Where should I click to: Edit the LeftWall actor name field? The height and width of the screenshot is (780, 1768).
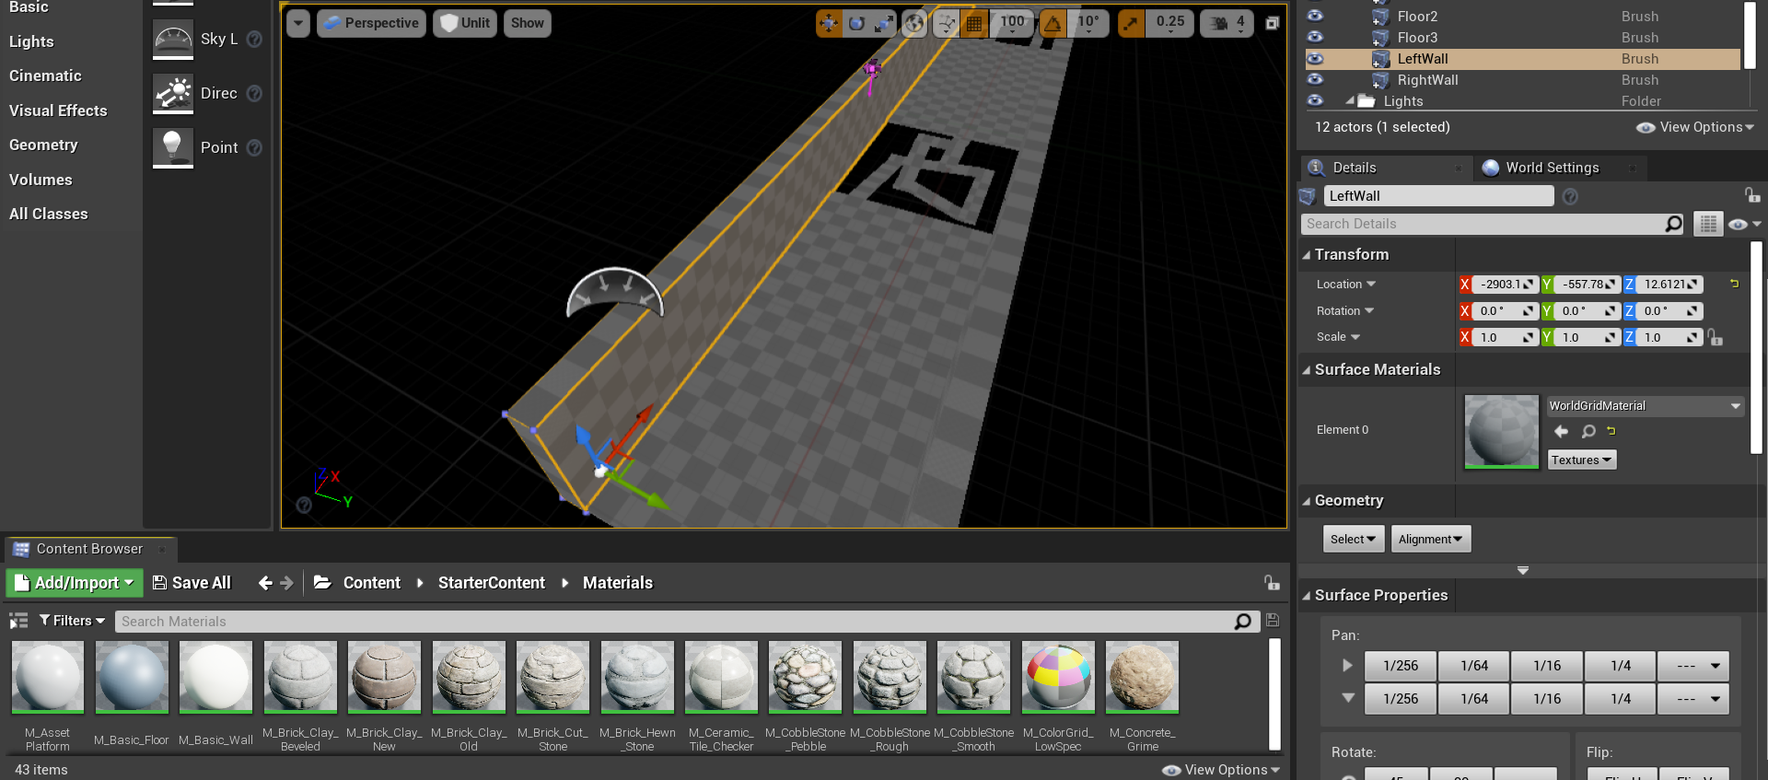tap(1438, 196)
